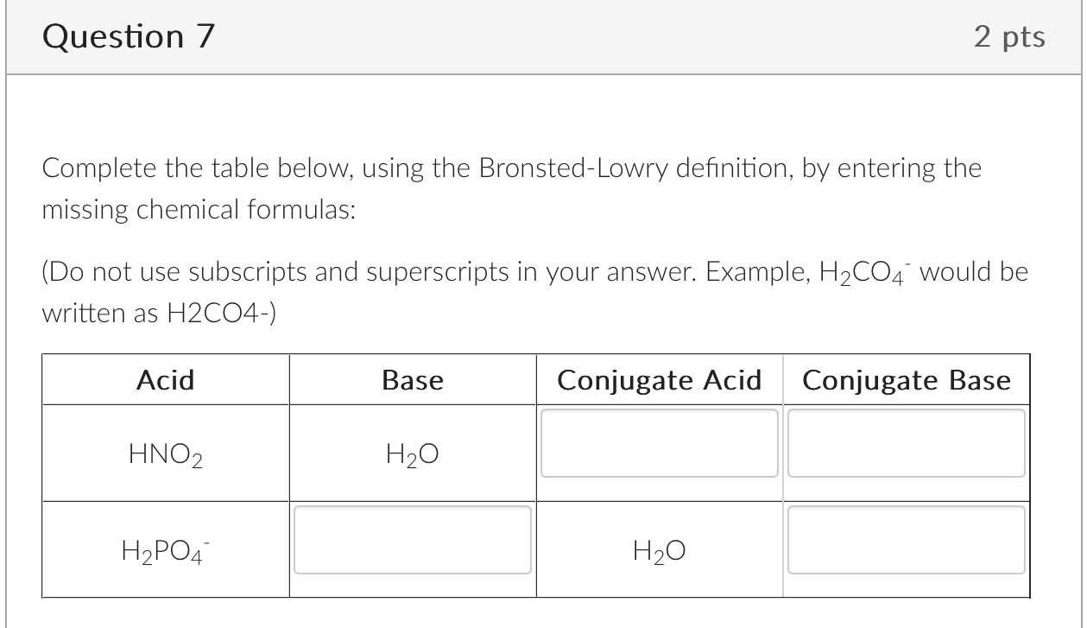
Task: Select the H2O cell under Conjugate Acid
Action: tap(659, 549)
